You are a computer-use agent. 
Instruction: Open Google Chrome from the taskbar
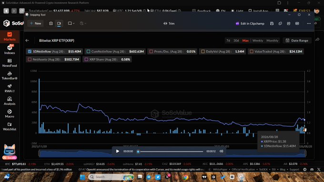click(x=186, y=177)
